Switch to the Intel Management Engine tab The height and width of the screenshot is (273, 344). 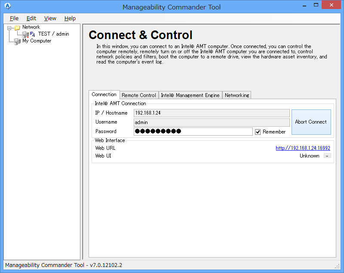click(x=190, y=95)
